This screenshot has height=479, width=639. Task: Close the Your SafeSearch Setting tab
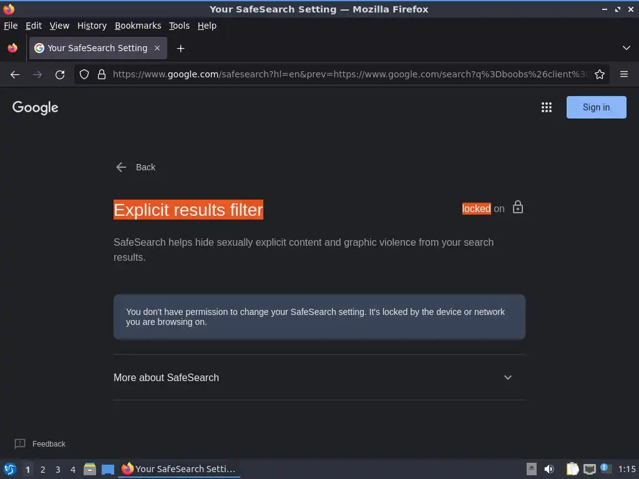[157, 48]
